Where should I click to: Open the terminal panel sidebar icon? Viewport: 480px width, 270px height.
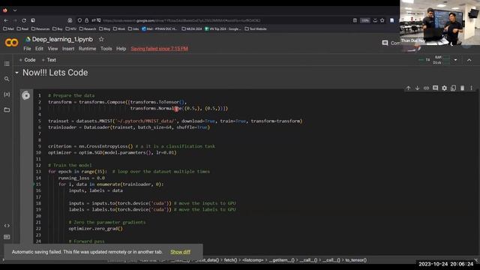tap(7, 237)
